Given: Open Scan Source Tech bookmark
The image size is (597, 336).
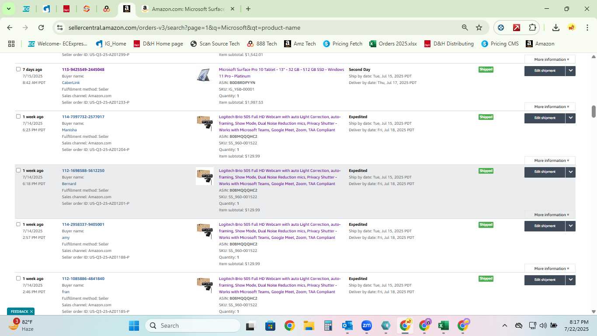Looking at the screenshot, I should click(x=215, y=44).
